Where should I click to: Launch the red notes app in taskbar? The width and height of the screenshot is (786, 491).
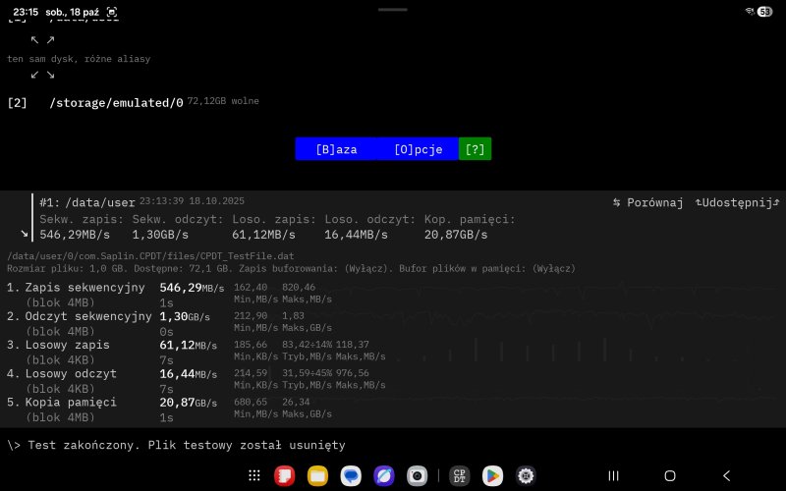click(x=284, y=475)
